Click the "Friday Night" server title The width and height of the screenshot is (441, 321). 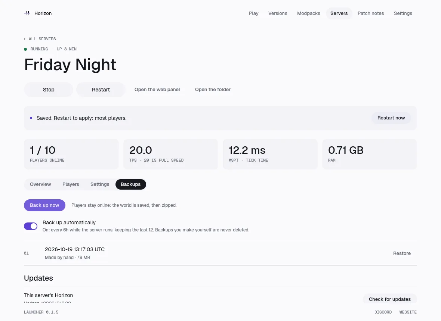tap(70, 65)
